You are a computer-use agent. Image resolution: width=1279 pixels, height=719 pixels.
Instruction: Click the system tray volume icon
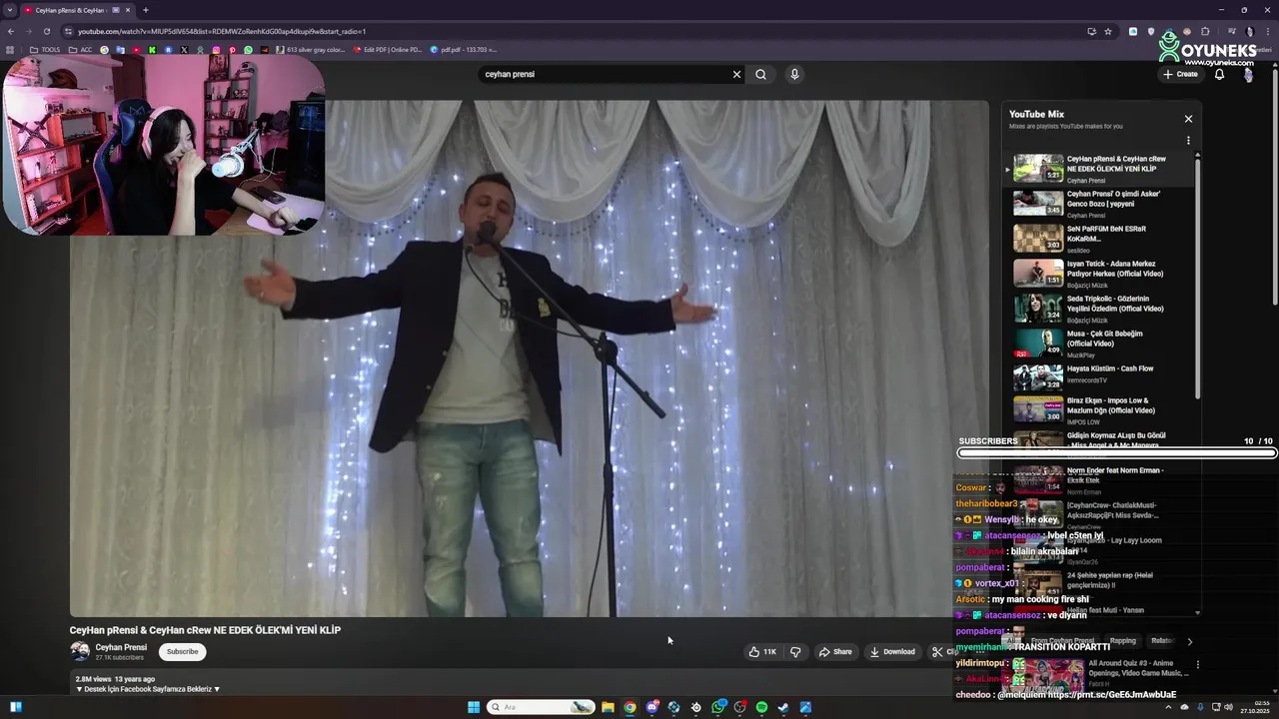pyautogui.click(x=1228, y=707)
